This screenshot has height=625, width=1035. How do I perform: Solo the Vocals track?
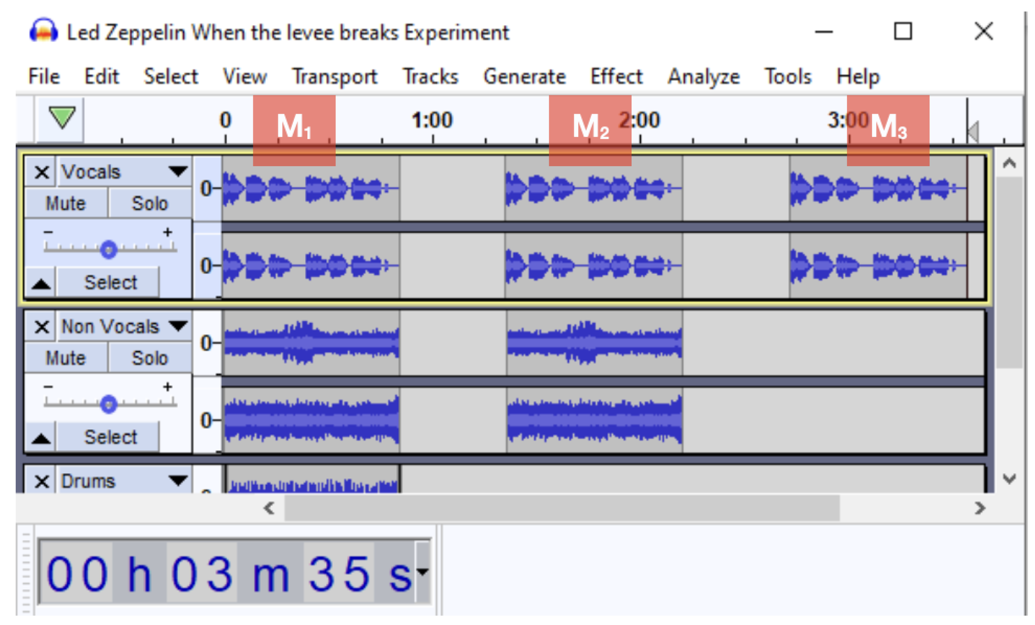pos(150,204)
